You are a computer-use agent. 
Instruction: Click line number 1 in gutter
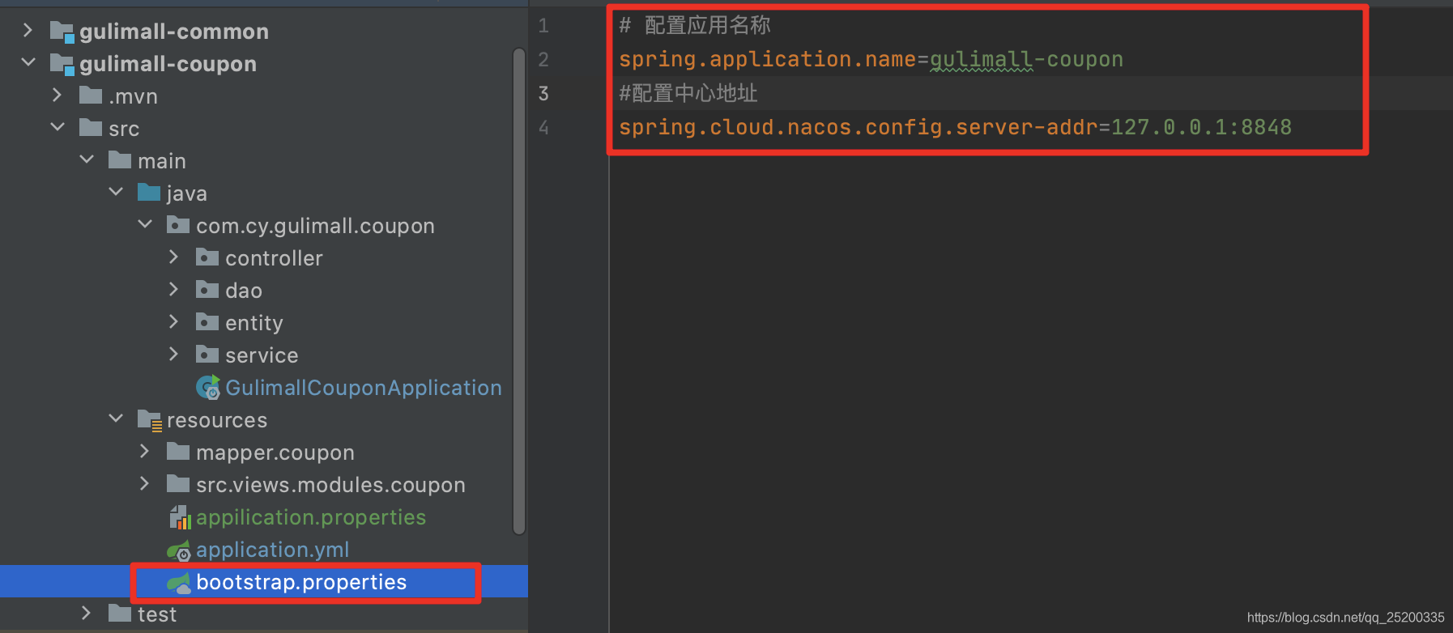[543, 26]
